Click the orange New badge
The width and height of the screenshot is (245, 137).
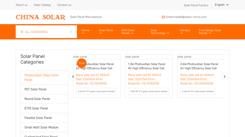82,63
